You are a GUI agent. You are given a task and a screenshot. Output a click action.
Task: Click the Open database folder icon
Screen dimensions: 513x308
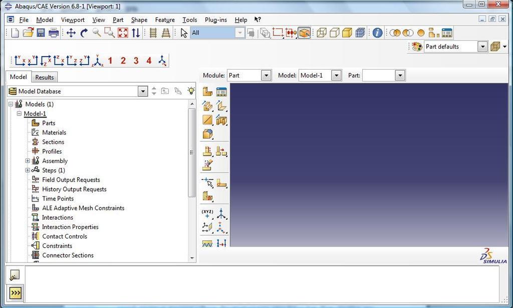[x=28, y=32]
